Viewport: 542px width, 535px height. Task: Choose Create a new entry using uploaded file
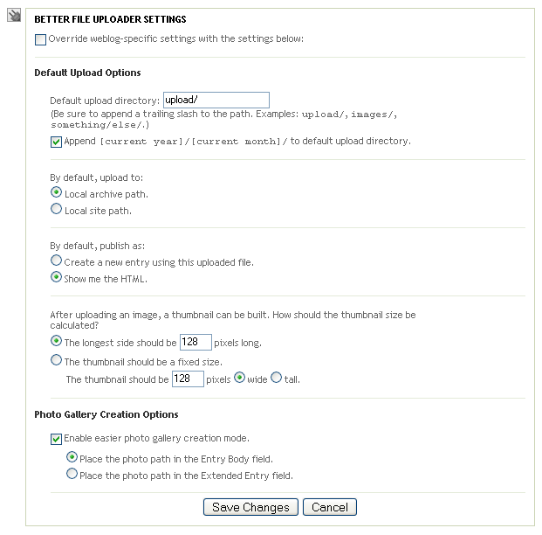(x=56, y=261)
